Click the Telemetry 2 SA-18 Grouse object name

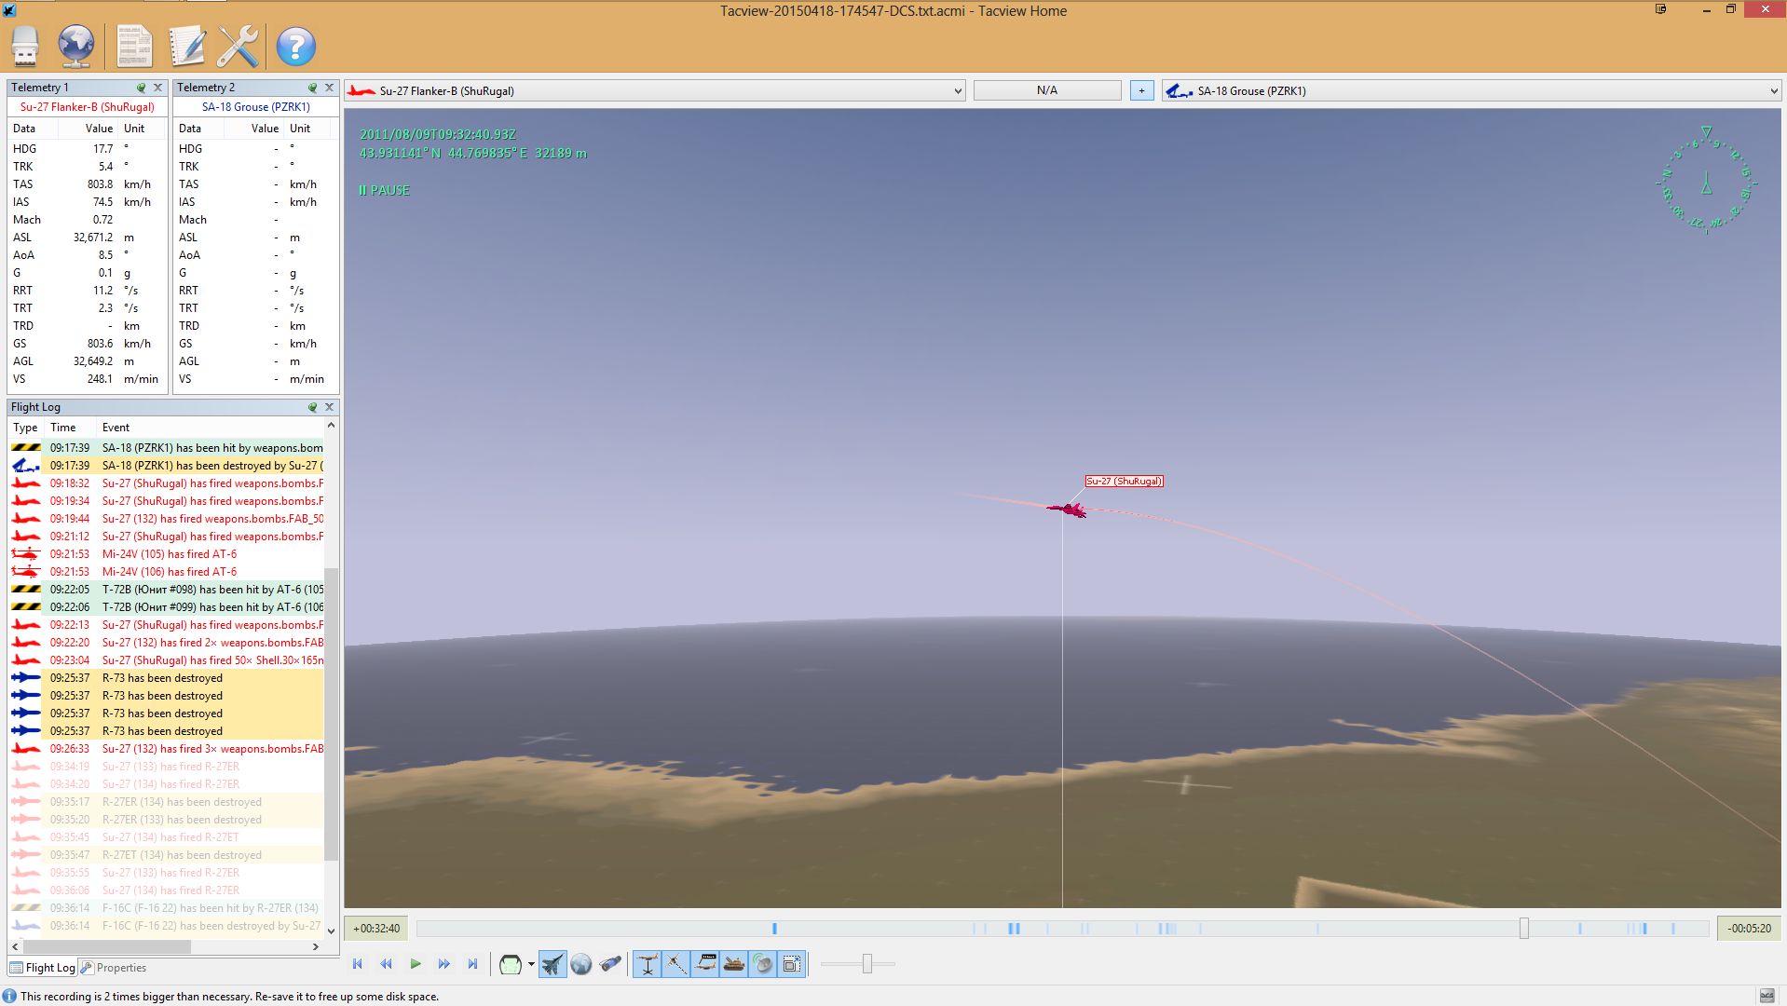point(256,107)
